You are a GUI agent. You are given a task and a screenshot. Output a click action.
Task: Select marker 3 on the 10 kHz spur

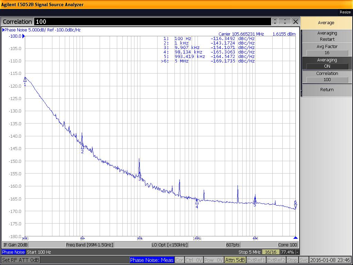(140, 174)
